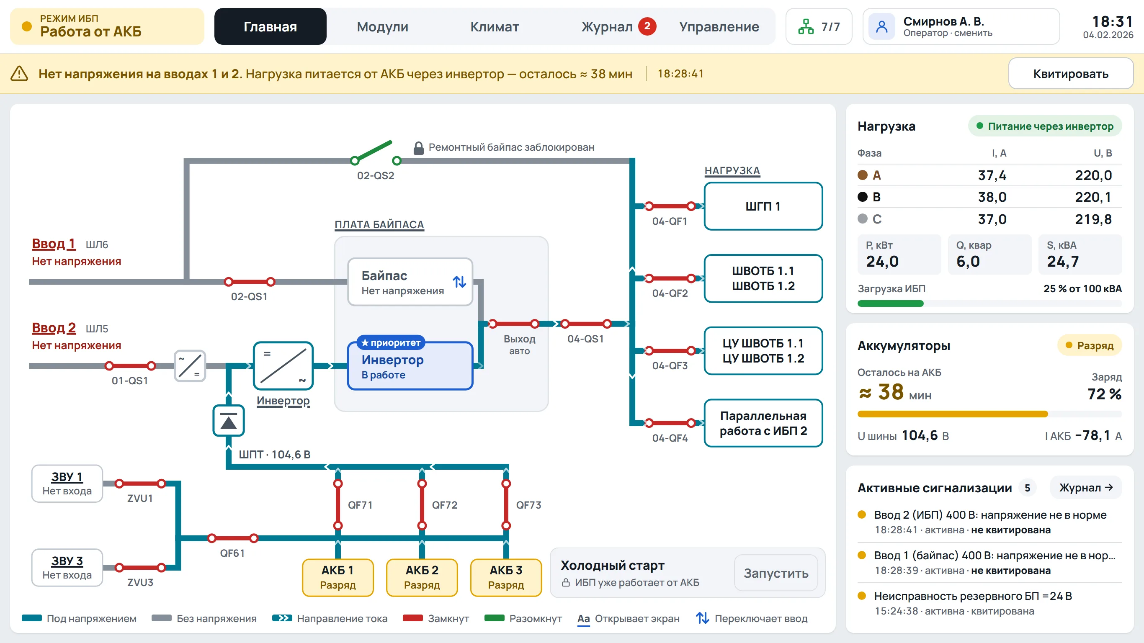The width and height of the screenshot is (1144, 643).
Task: Open the Модули tab
Action: pyautogui.click(x=382, y=27)
